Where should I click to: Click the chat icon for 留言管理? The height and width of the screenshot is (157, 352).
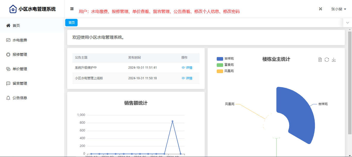8,83
